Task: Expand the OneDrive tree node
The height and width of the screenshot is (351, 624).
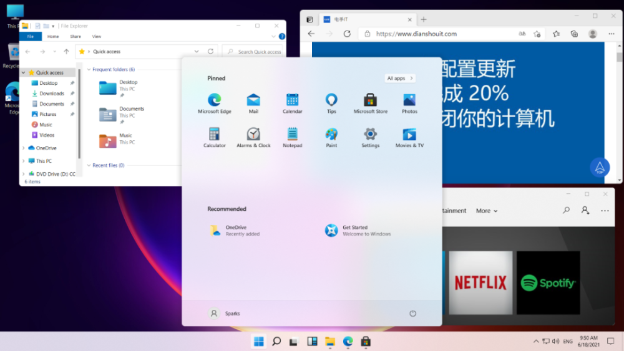Action: (x=24, y=148)
